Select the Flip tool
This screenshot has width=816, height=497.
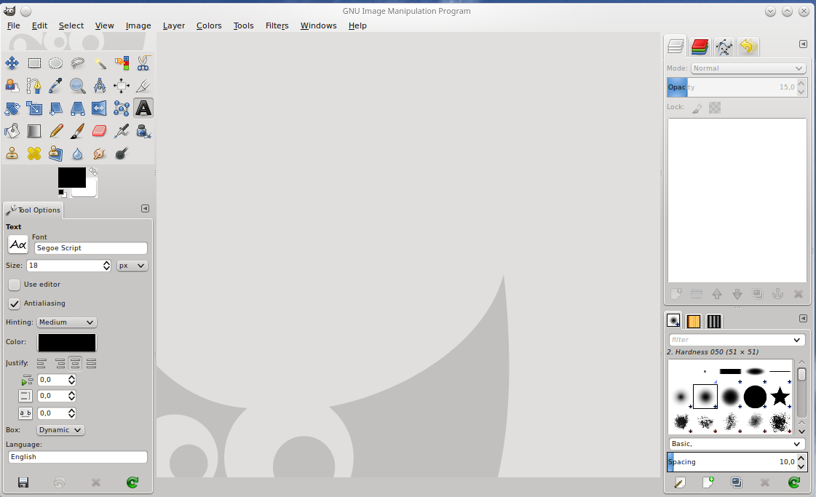click(99, 108)
